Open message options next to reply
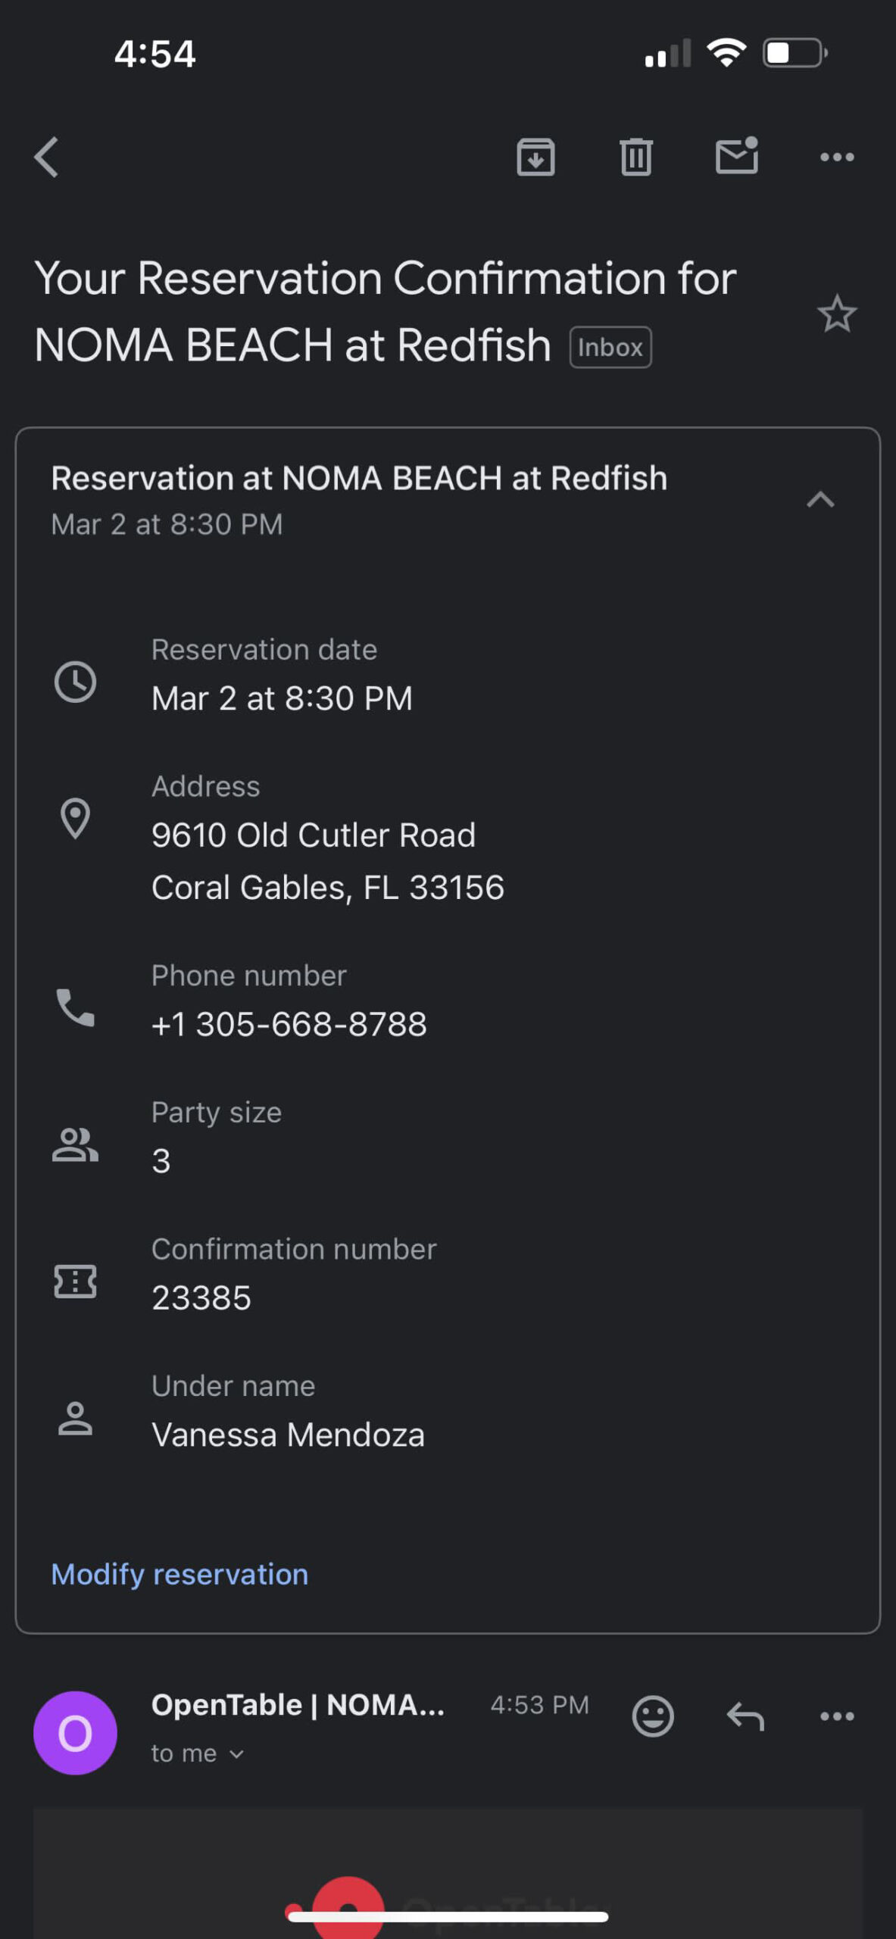Image resolution: width=896 pixels, height=1939 pixels. tap(837, 1716)
